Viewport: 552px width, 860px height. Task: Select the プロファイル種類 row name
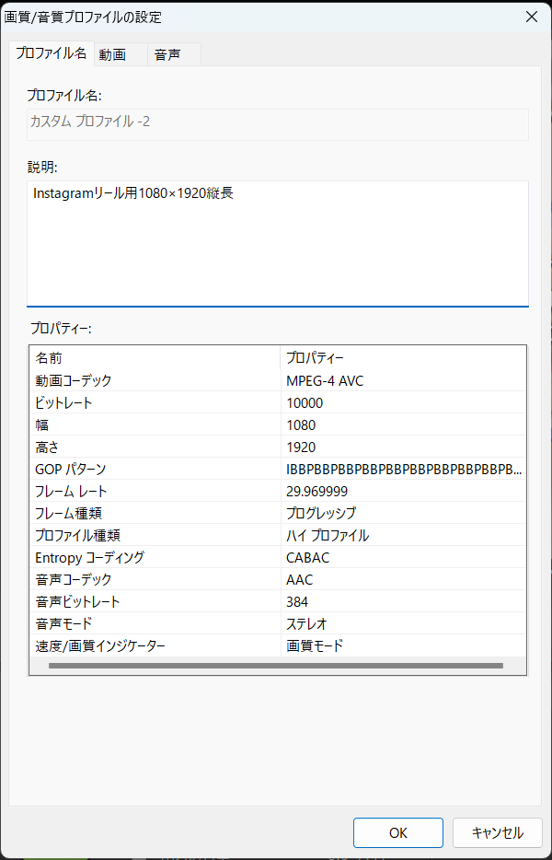tap(77, 535)
